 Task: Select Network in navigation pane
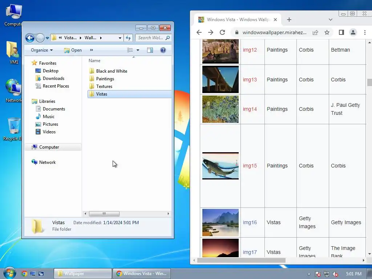[x=47, y=162]
